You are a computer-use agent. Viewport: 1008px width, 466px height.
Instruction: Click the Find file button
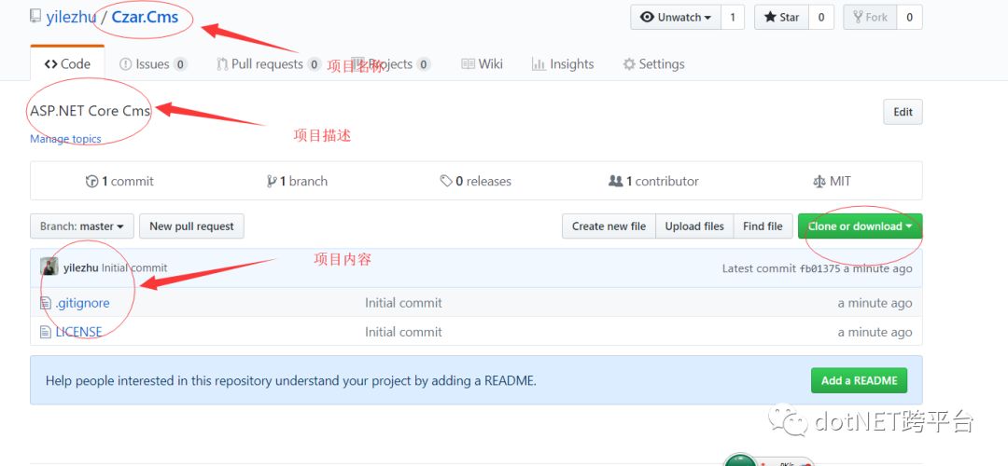pyautogui.click(x=763, y=226)
